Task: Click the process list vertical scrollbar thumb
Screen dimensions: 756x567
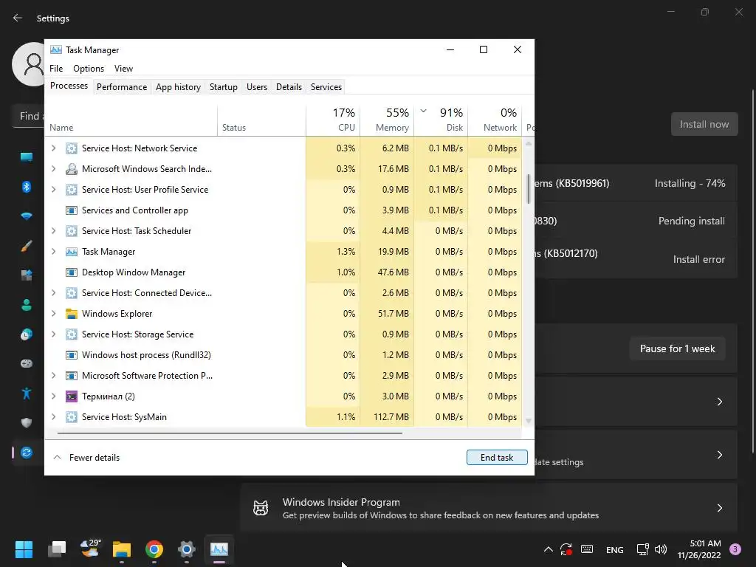Action: point(529,189)
